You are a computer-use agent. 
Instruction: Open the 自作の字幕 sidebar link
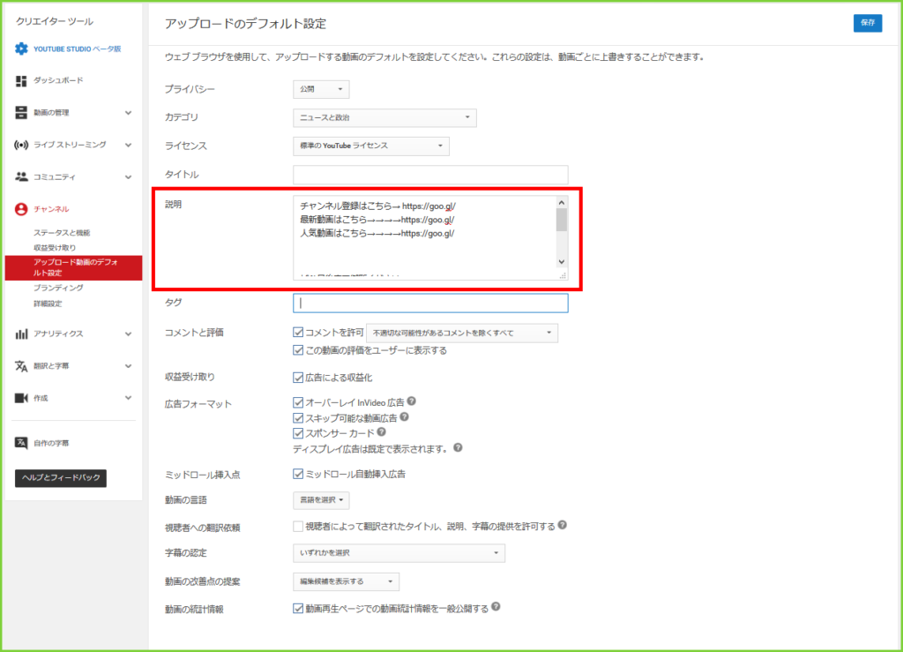tap(50, 443)
